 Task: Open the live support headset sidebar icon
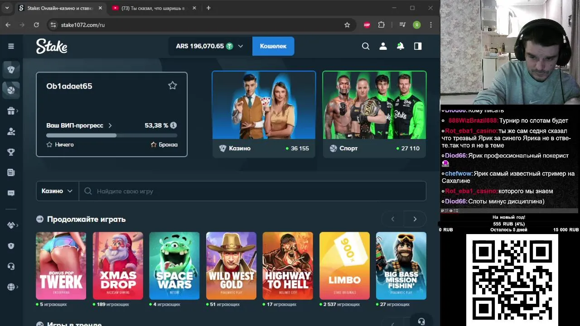click(x=11, y=266)
